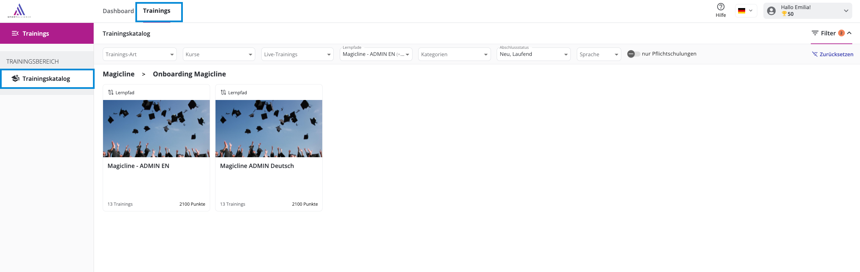Click Lernpfad icon on Magicline ADMIN Deutsch card
Image resolution: width=860 pixels, height=272 pixels.
(223, 92)
